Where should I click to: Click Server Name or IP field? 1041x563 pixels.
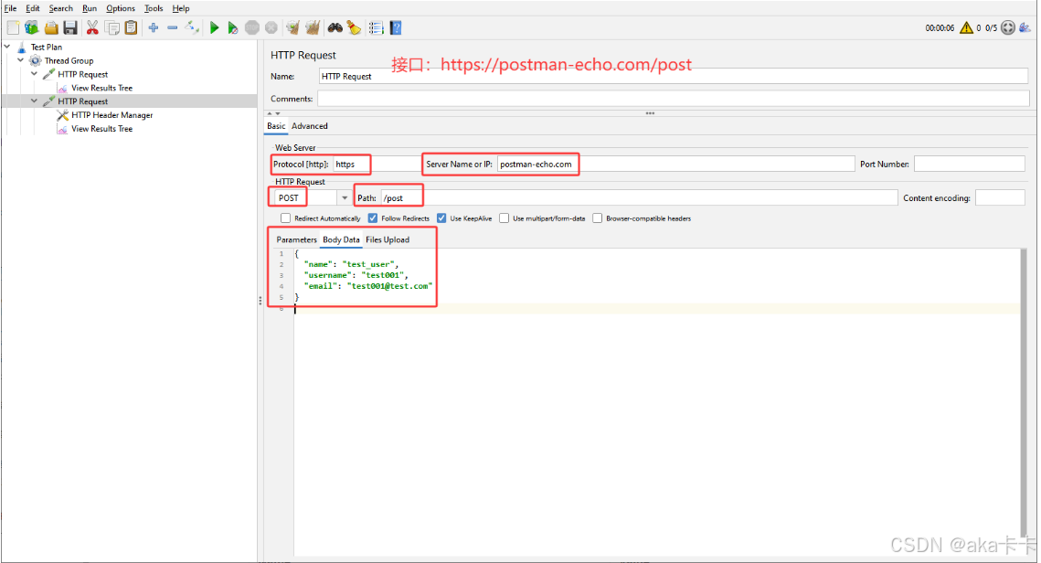(x=675, y=164)
